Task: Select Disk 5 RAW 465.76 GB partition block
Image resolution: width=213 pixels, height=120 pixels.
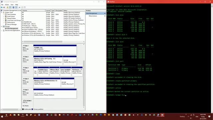Action: (55, 93)
